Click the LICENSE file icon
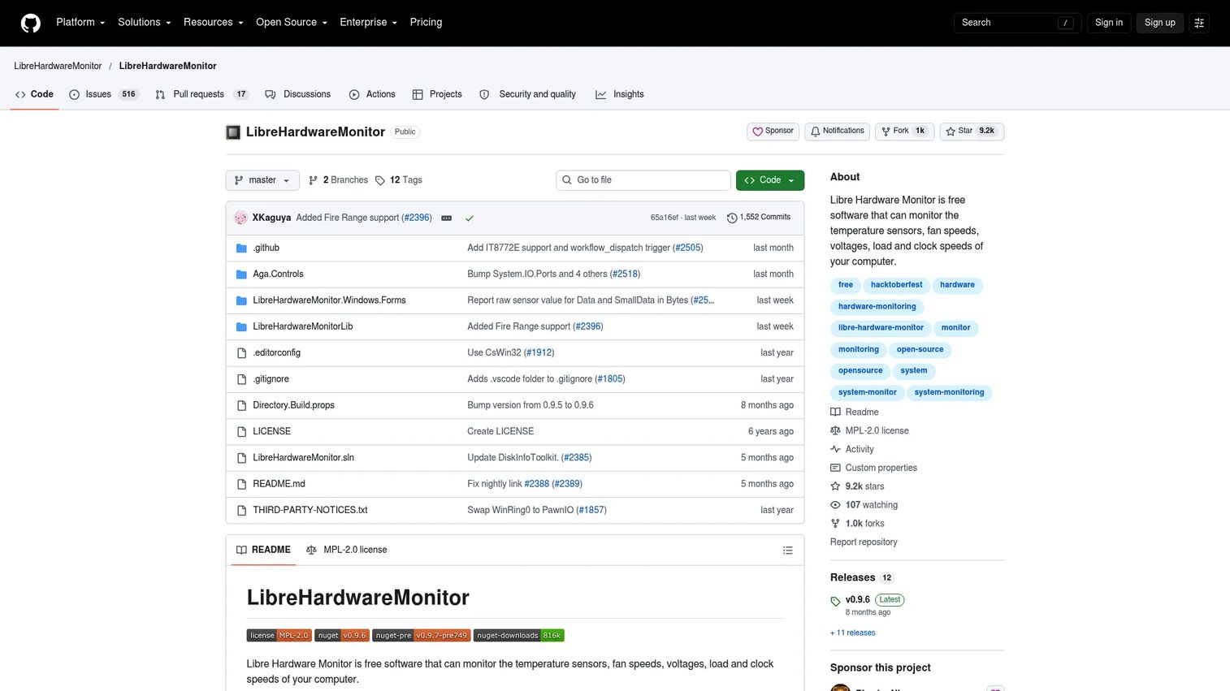Image resolution: width=1230 pixels, height=691 pixels. [241, 432]
